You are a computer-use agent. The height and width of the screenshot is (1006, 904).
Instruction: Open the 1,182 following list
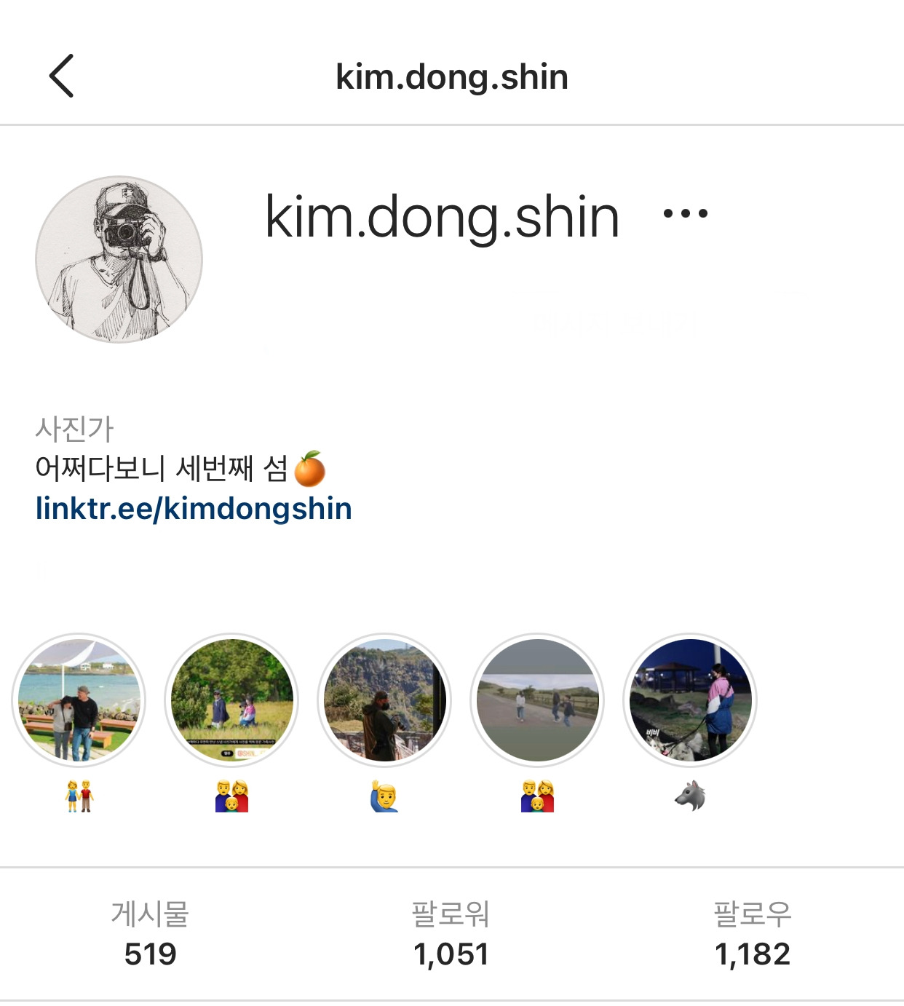[x=753, y=935]
